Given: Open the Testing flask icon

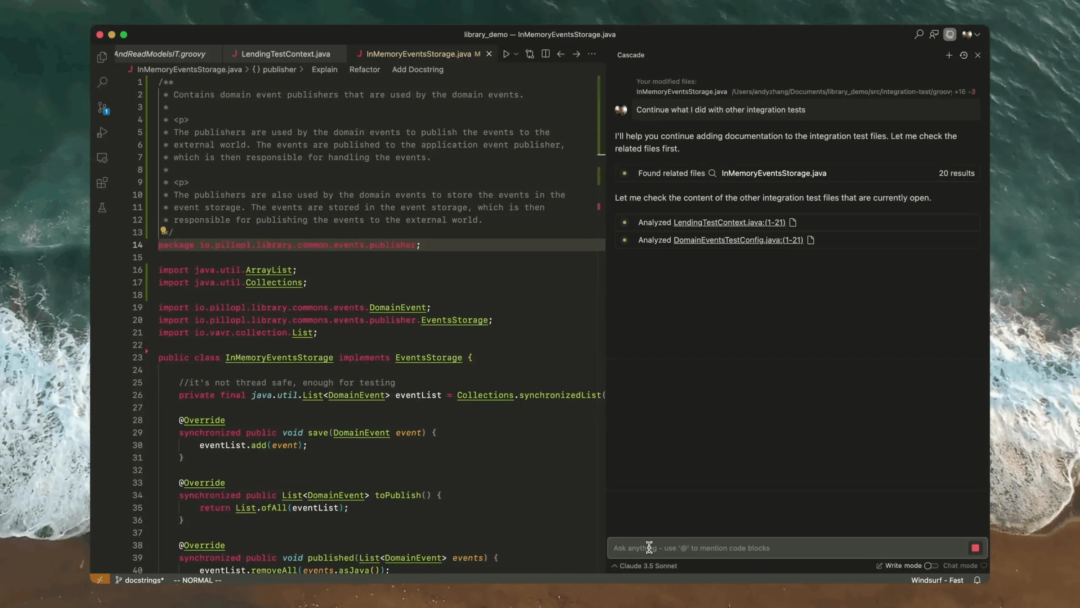Looking at the screenshot, I should coord(102,208).
